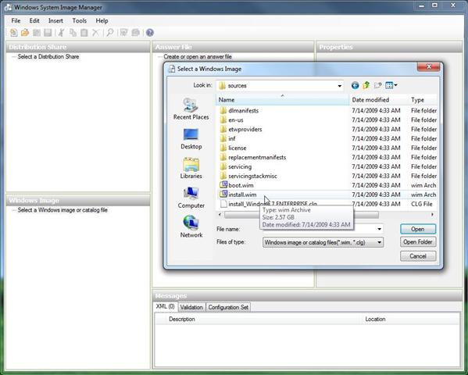Click Select a Windows image or catalog file
This screenshot has height=375, width=468.
coord(63,210)
